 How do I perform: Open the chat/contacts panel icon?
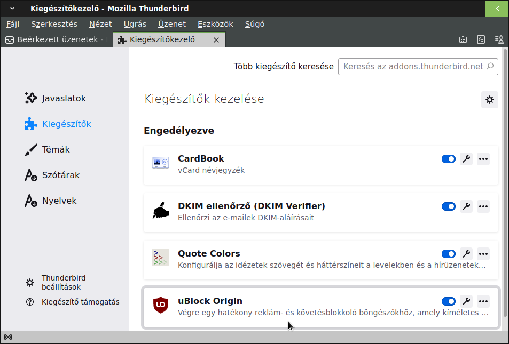coord(499,39)
